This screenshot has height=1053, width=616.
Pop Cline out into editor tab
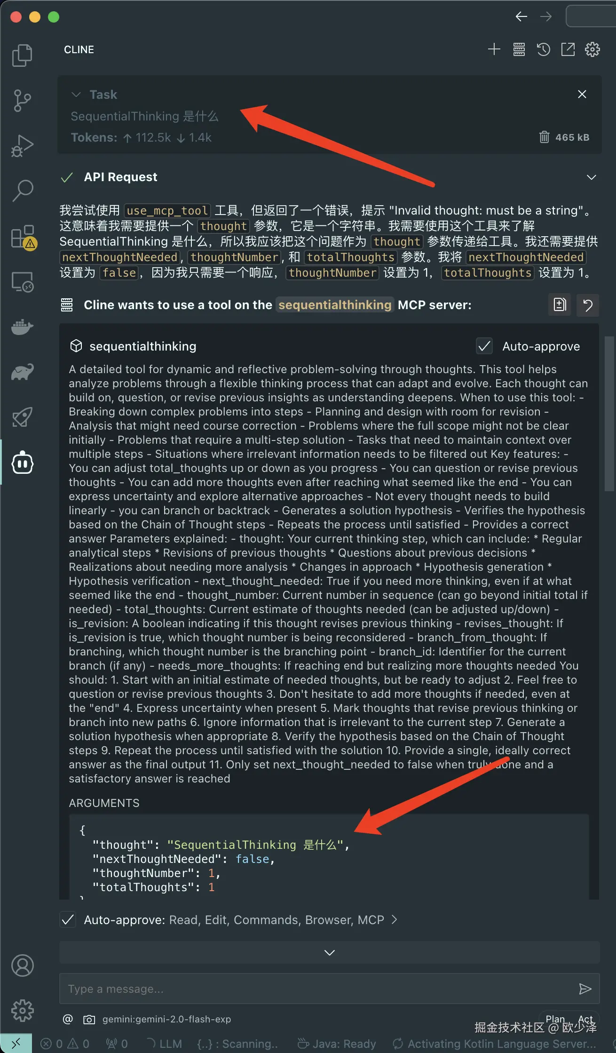568,49
